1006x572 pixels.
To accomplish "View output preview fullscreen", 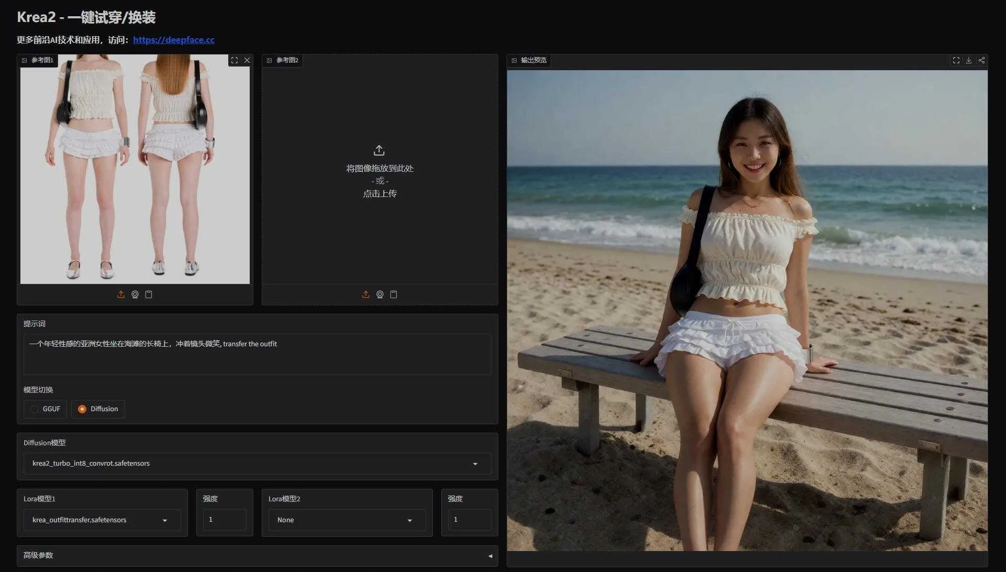I will [x=956, y=60].
